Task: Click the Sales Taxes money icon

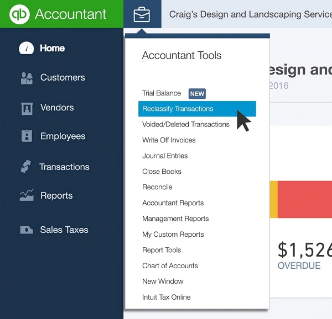Action: [27, 230]
